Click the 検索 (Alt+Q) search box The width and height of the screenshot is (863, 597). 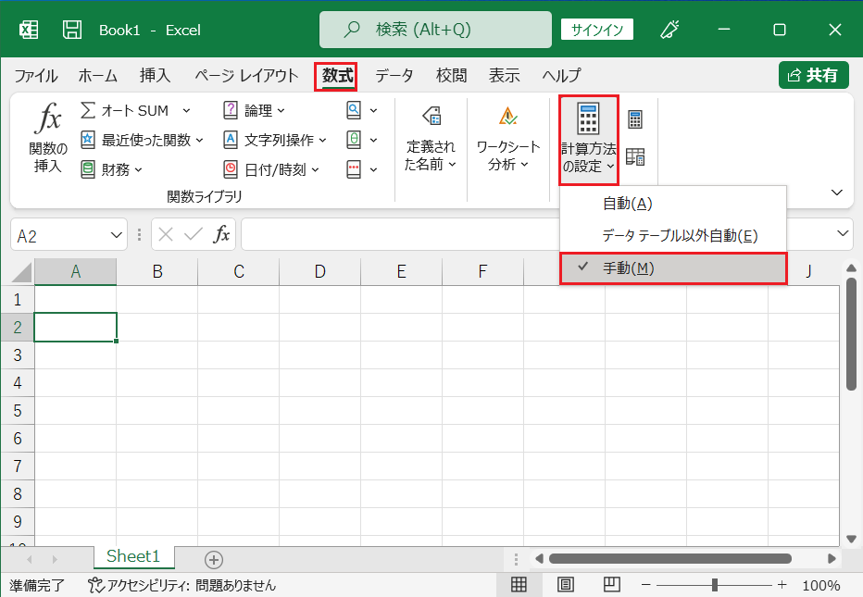click(x=433, y=29)
